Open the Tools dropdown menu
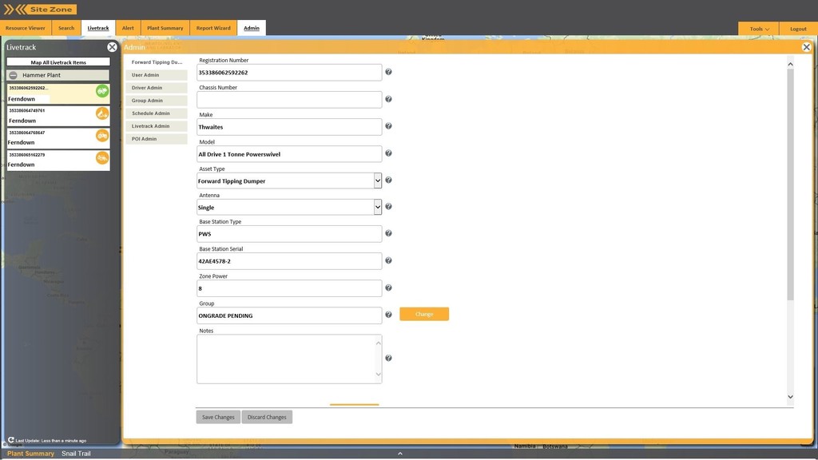Screen dimensions: 818x460 click(759, 29)
